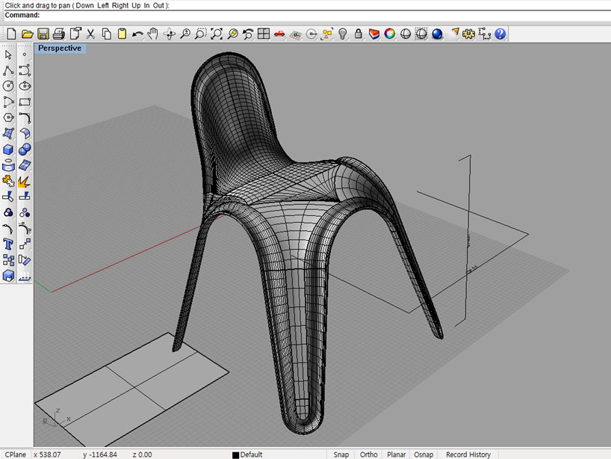The height and width of the screenshot is (459, 611).
Task: Open a file using the folder icon
Action: (28, 34)
